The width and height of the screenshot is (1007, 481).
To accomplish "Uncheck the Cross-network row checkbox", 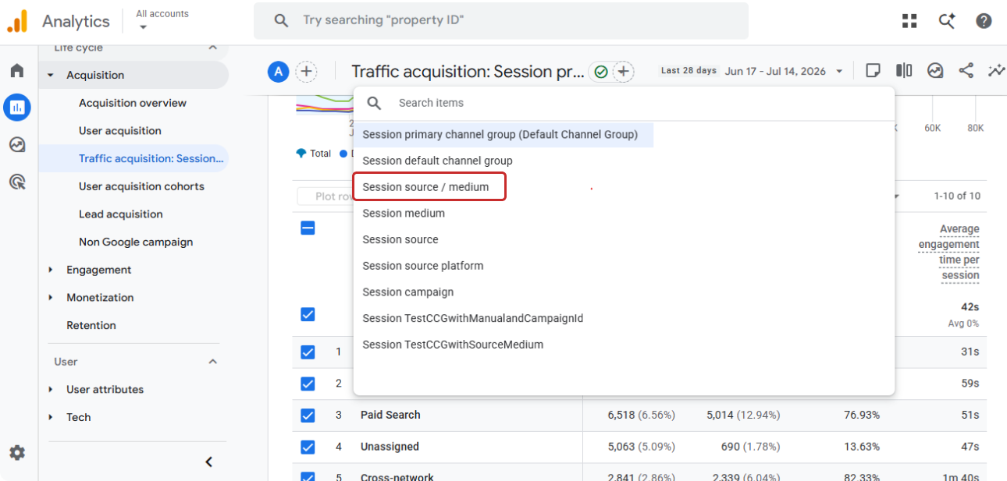I will coord(308,476).
